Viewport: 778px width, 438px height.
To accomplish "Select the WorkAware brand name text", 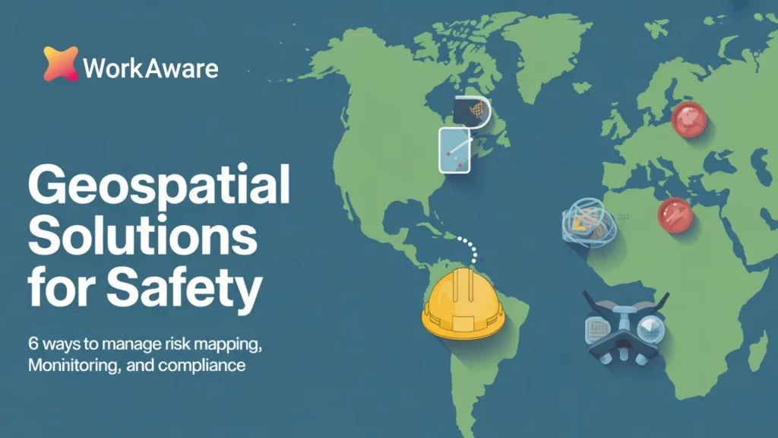I will 150,68.
